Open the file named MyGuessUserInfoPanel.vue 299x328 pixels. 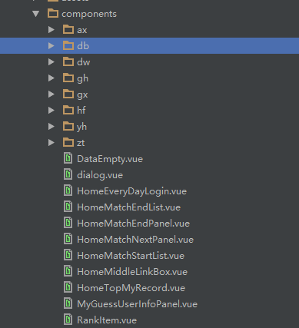point(137,304)
